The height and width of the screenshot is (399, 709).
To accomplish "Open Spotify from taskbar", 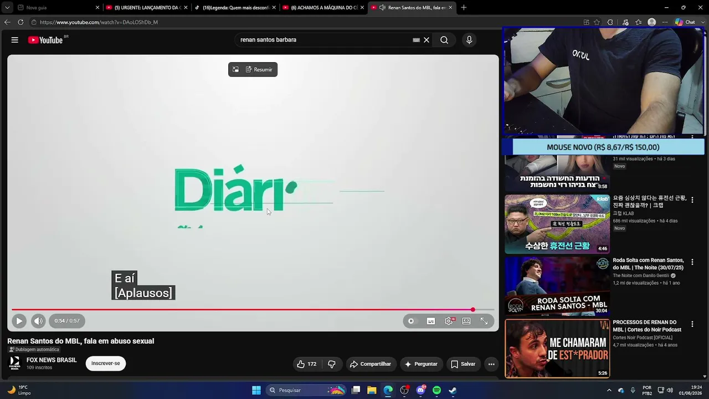I will click(436, 390).
